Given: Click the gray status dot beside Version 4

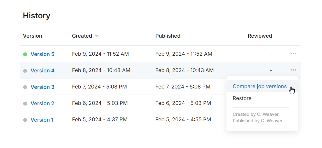Looking at the screenshot, I should (25, 71).
